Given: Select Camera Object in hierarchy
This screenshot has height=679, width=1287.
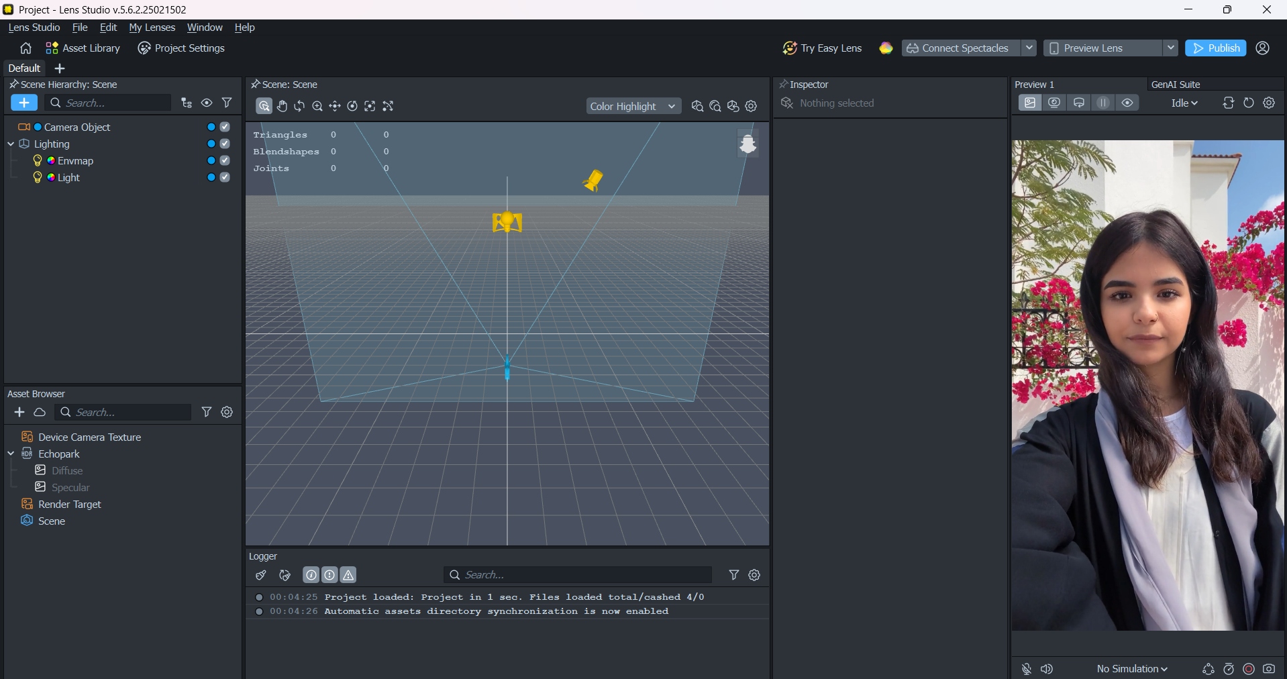Looking at the screenshot, I should pyautogui.click(x=77, y=127).
